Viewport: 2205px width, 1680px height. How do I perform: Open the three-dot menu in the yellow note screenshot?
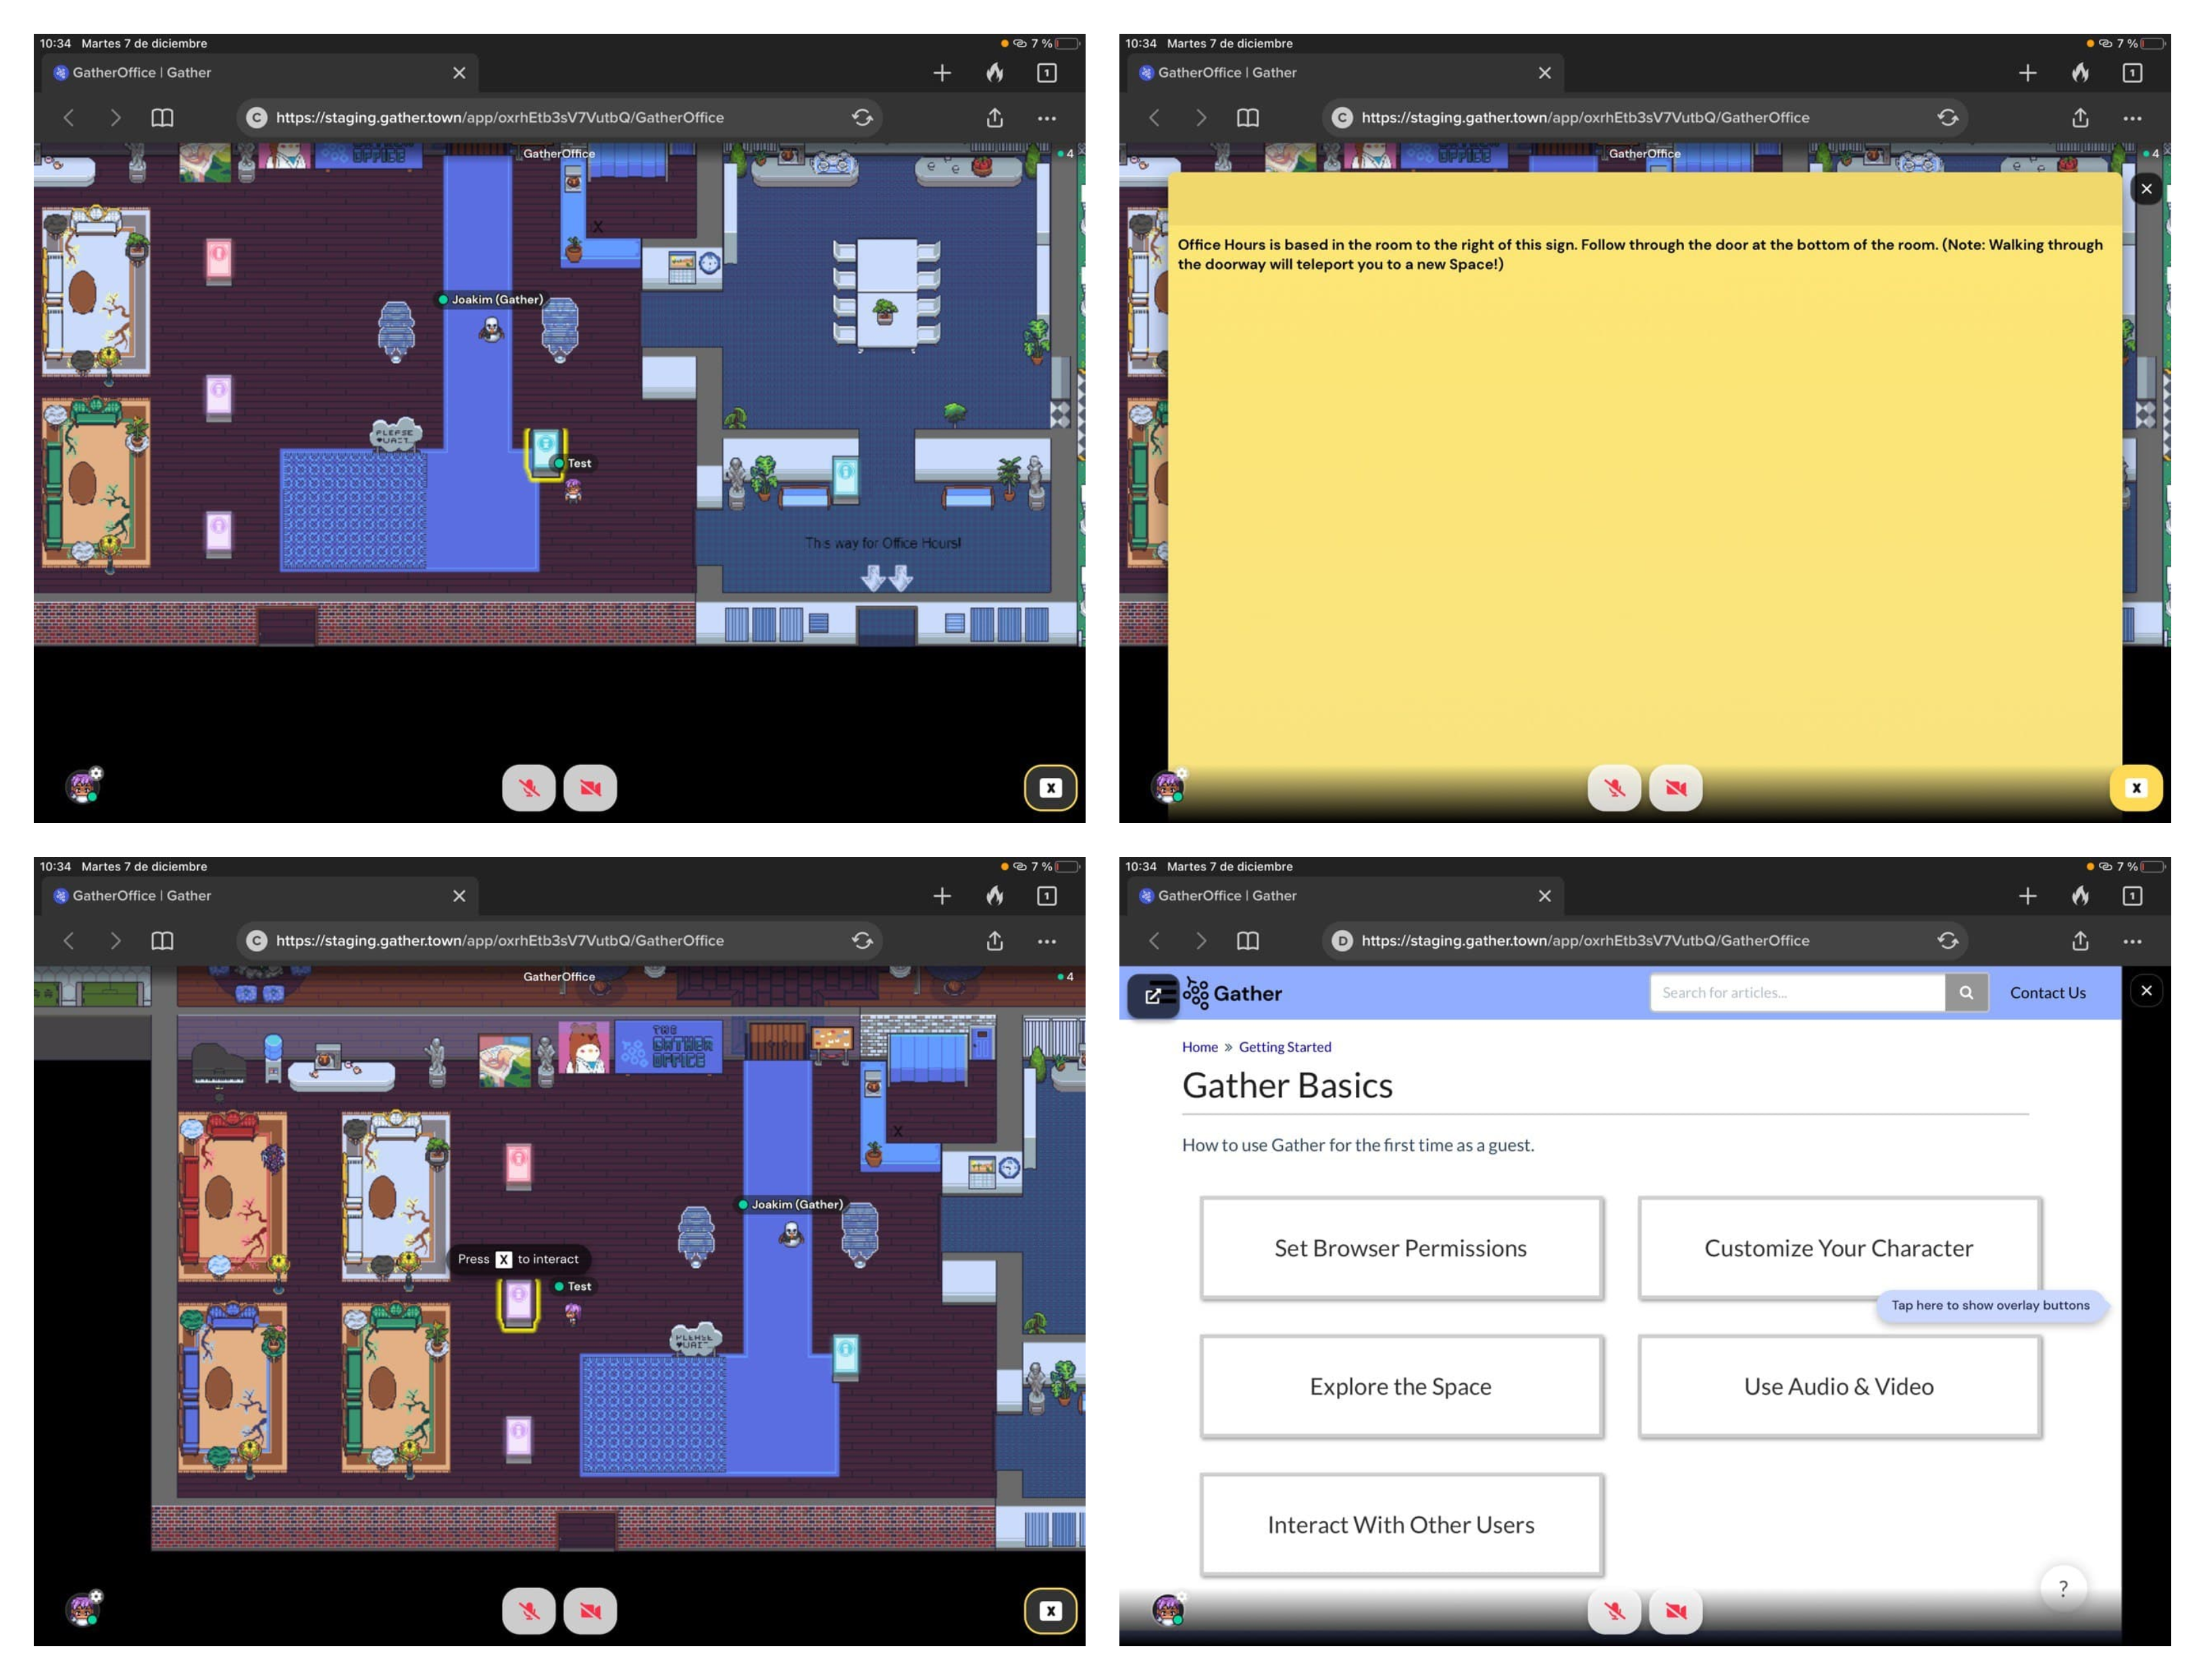point(2131,118)
